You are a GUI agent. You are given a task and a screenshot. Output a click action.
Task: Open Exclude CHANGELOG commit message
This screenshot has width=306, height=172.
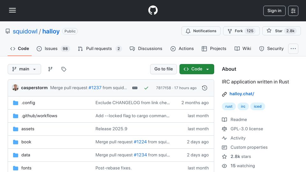click(133, 103)
